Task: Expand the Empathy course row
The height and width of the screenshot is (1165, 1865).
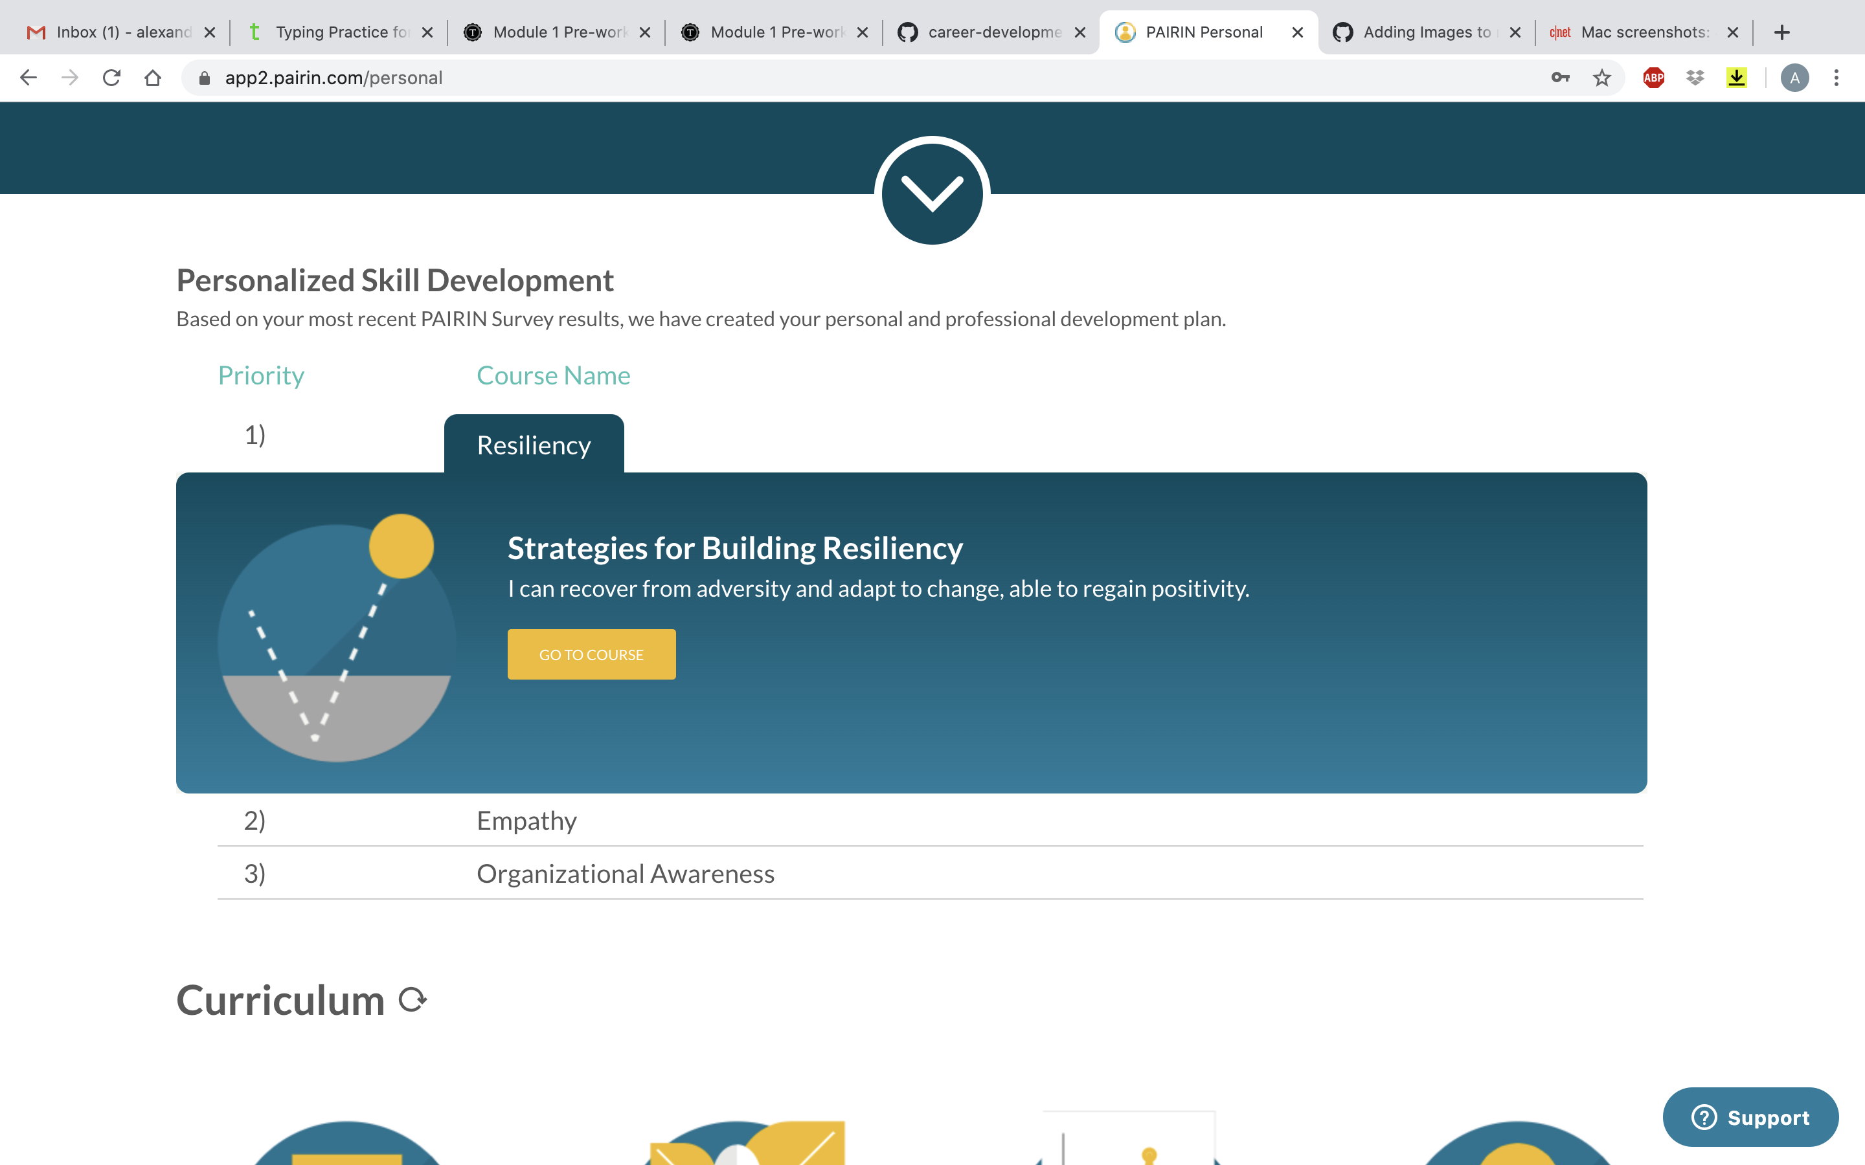Action: click(x=527, y=821)
